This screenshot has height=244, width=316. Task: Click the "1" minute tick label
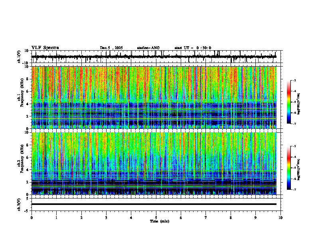pyautogui.click(x=57, y=218)
